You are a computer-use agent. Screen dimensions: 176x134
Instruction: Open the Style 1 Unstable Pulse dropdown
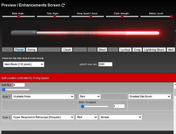(43, 96)
